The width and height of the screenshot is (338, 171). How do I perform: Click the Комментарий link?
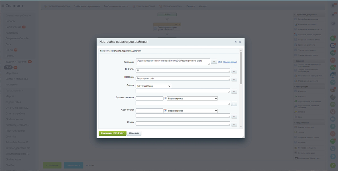230,62
